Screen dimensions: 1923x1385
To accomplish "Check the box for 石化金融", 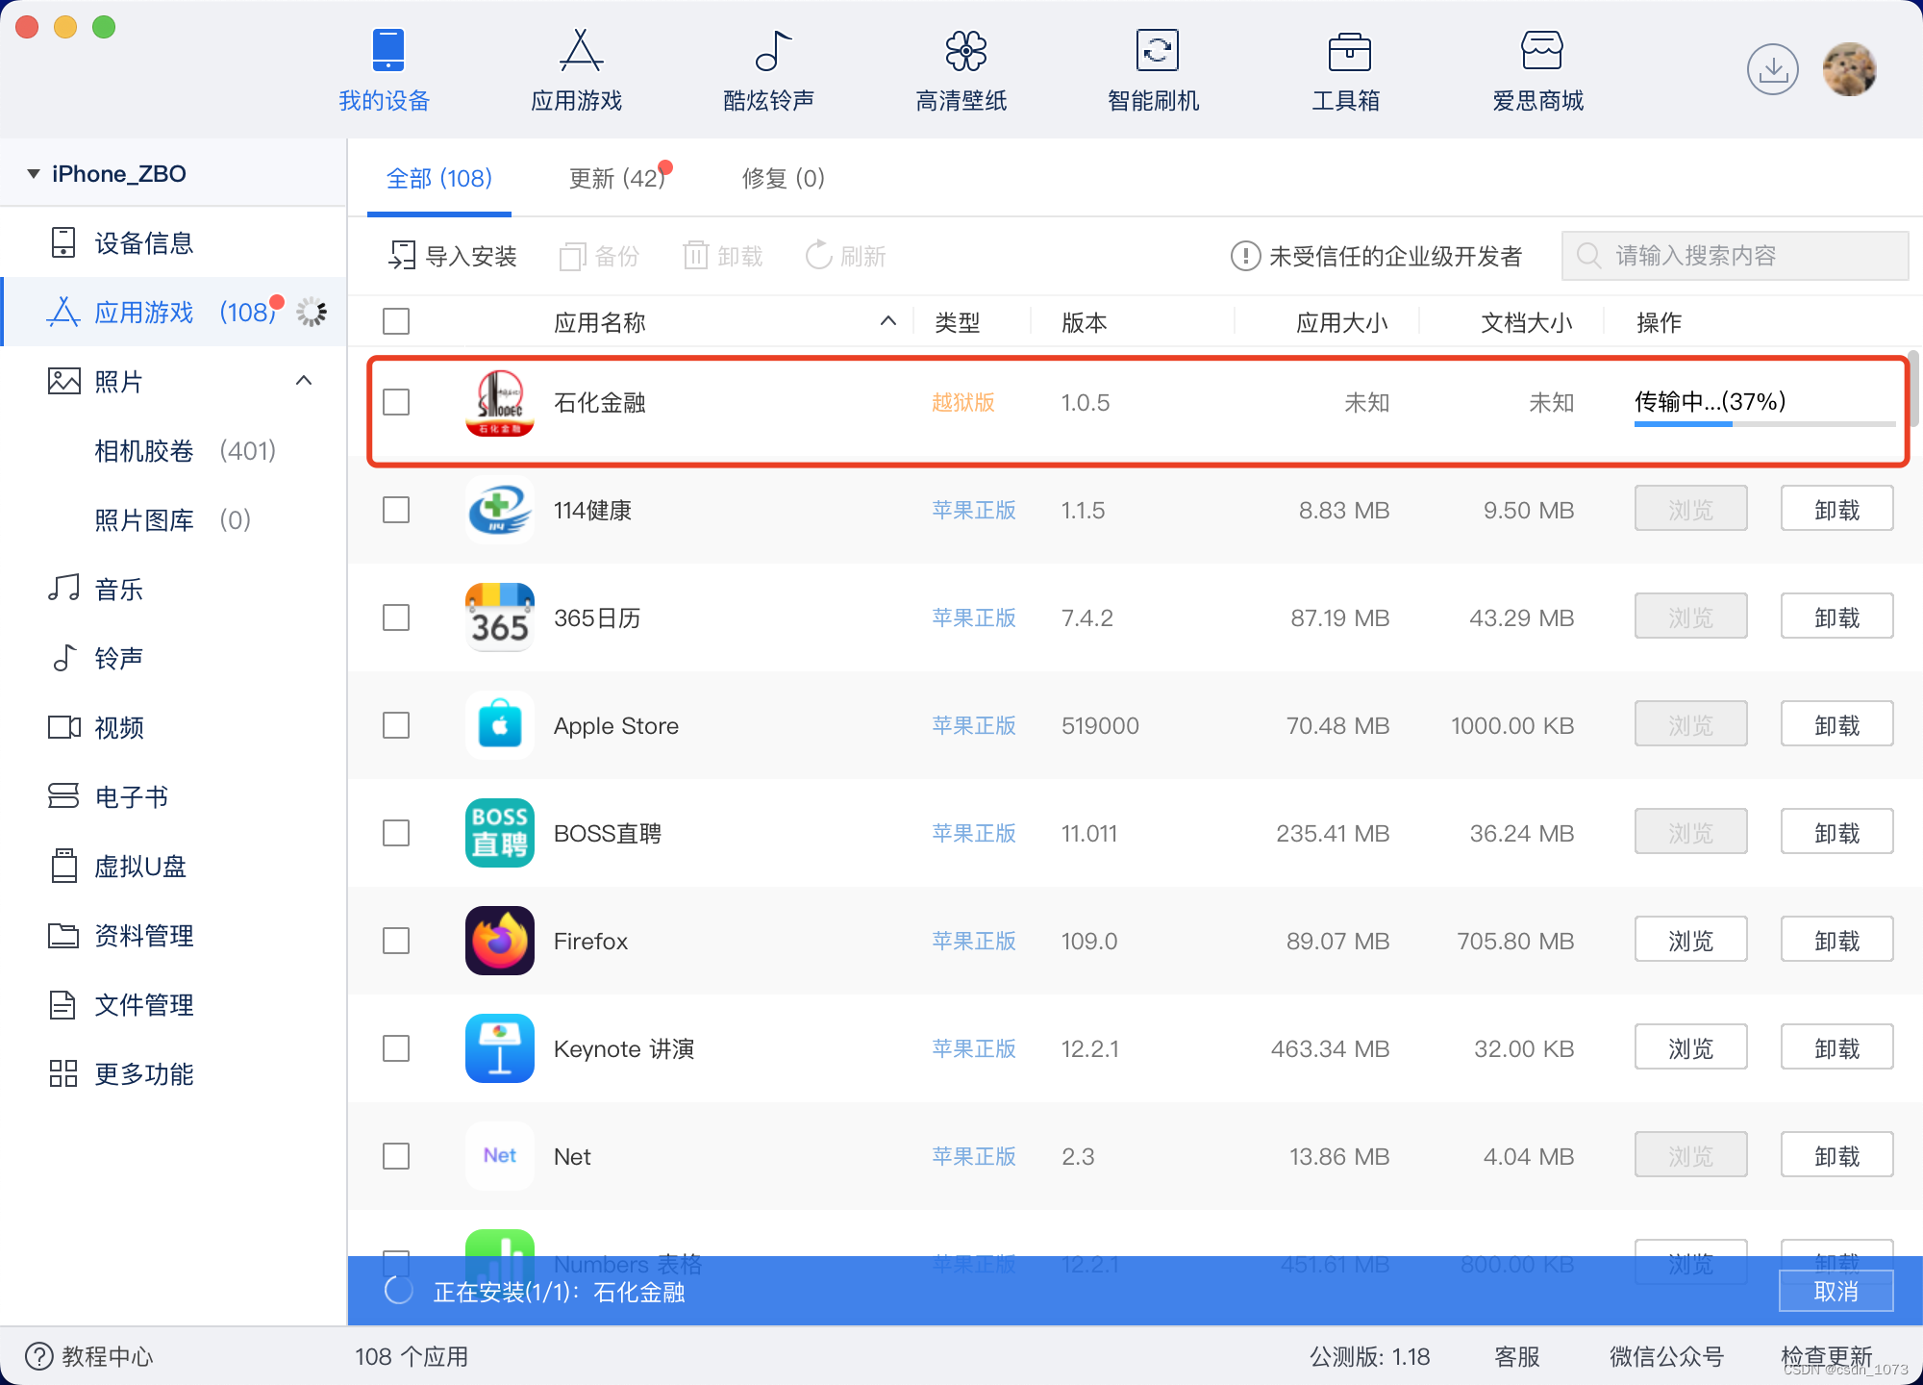I will tap(396, 402).
